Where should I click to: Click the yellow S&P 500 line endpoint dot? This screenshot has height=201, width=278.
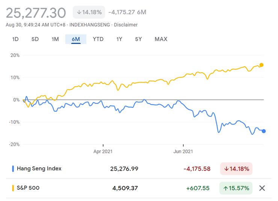point(261,65)
